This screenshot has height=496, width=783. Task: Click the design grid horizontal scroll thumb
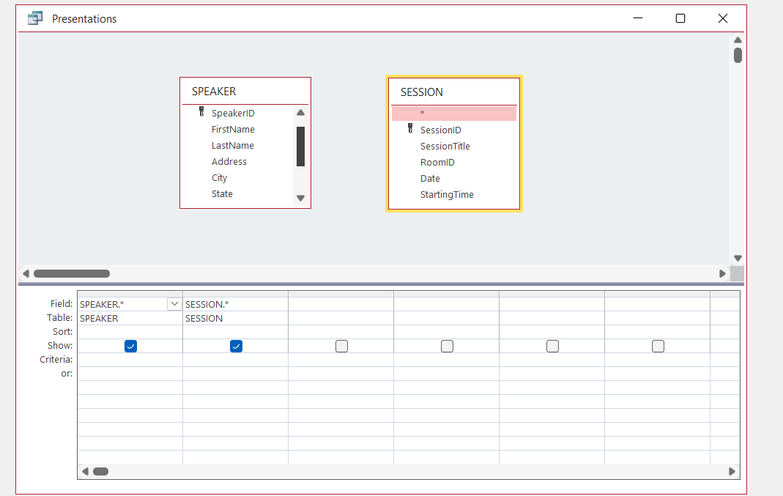point(101,472)
